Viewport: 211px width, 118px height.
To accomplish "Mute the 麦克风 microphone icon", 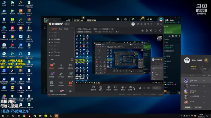I will click(x=123, y=87).
